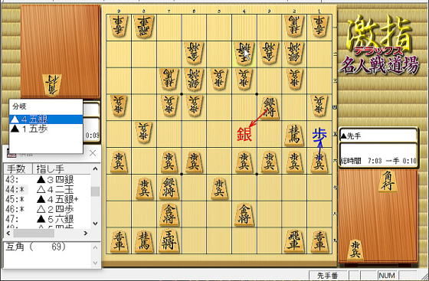Select the rook piece on bottom row
This screenshot has width=429, height=281.
294,240
